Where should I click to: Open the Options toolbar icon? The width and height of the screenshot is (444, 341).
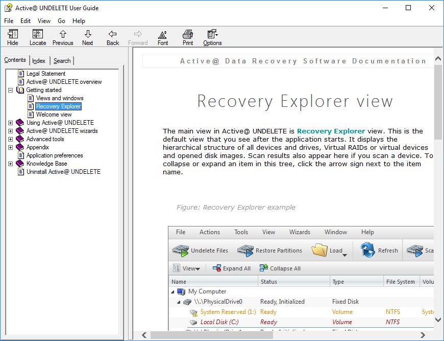pyautogui.click(x=212, y=36)
